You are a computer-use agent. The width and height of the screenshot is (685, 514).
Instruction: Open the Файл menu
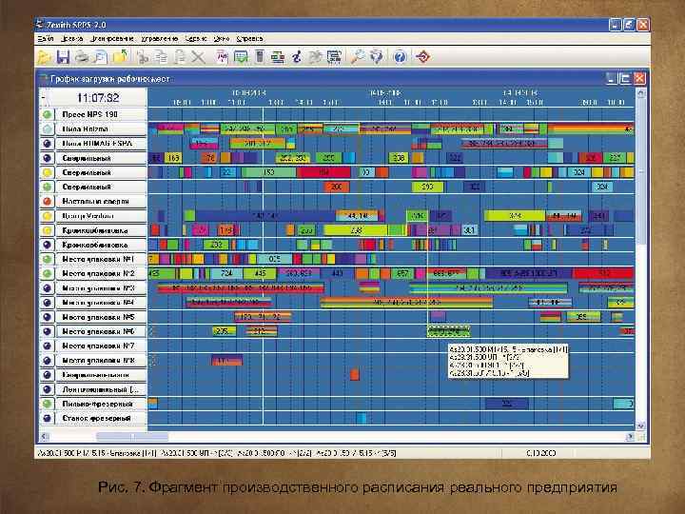click(x=46, y=39)
